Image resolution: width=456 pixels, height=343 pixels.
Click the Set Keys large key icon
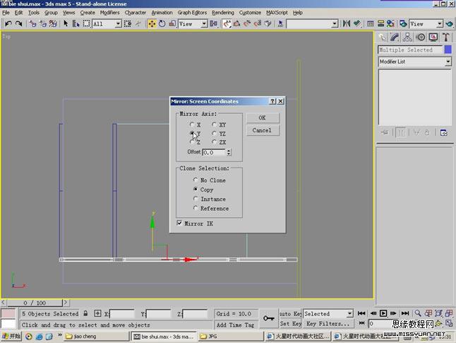pyautogui.click(x=268, y=318)
